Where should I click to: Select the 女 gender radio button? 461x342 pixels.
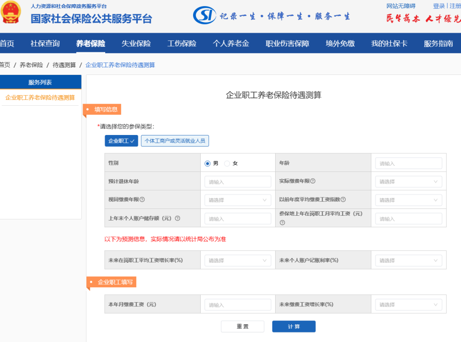pos(227,163)
